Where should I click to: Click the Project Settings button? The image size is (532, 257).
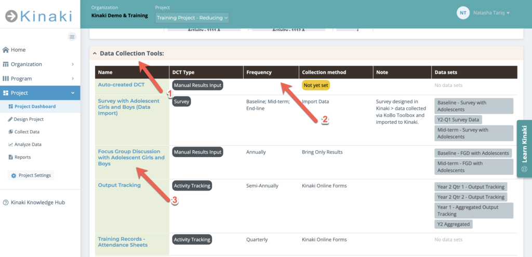(x=31, y=176)
